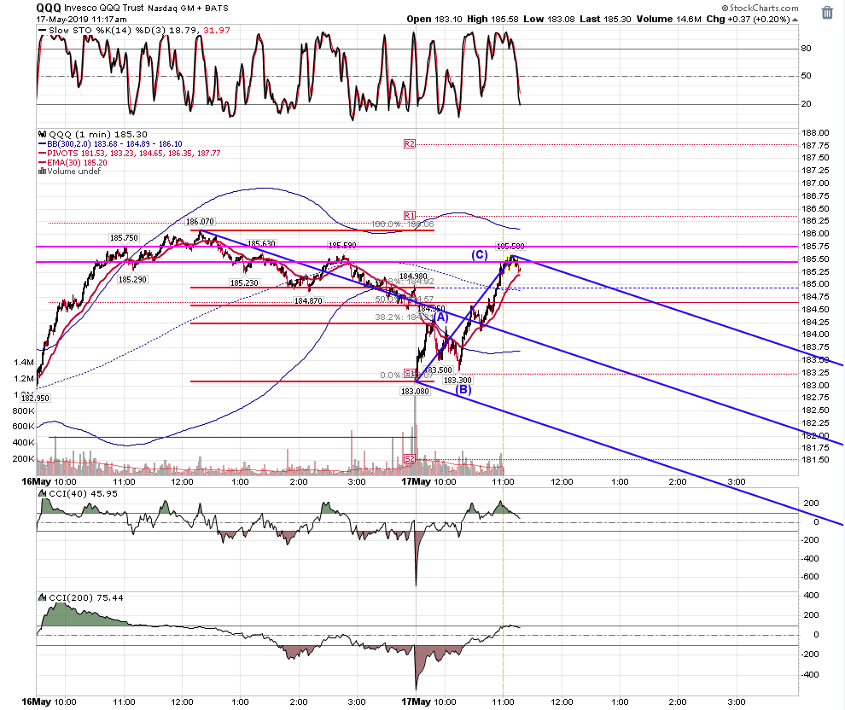
Task: Click the 186.070 peak price label
Action: [200, 221]
